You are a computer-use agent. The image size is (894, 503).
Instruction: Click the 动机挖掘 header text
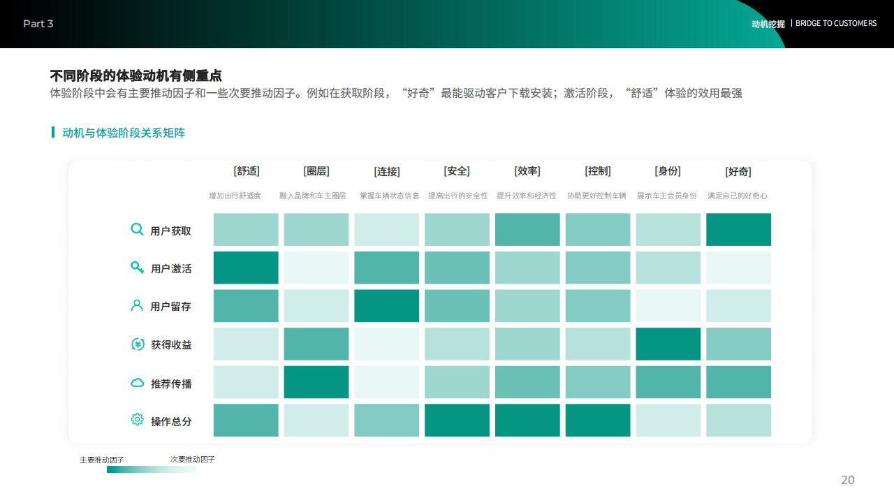(768, 24)
